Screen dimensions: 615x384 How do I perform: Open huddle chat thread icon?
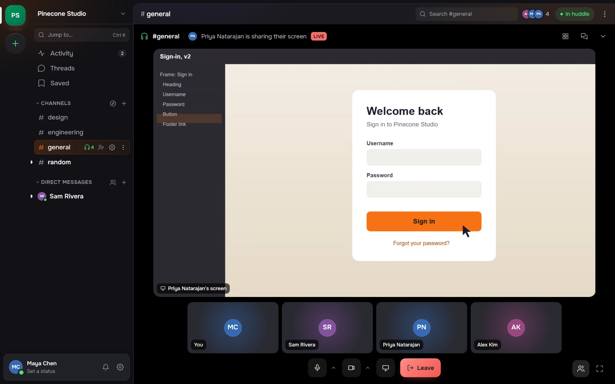pyautogui.click(x=584, y=36)
